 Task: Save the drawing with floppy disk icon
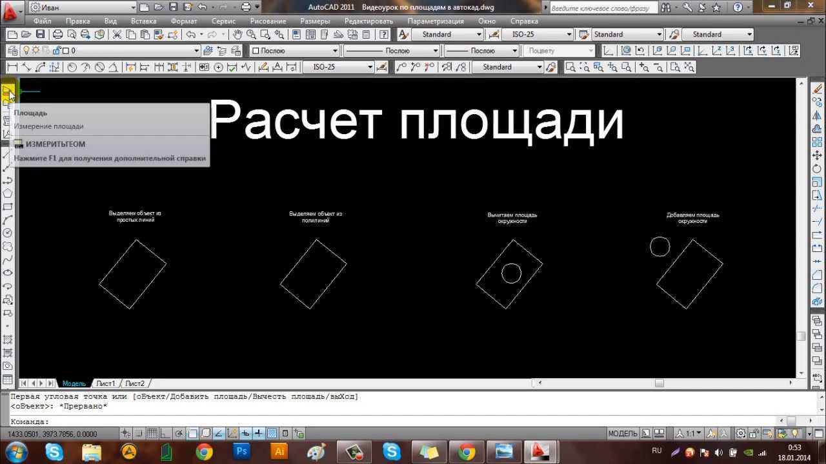pos(40,34)
